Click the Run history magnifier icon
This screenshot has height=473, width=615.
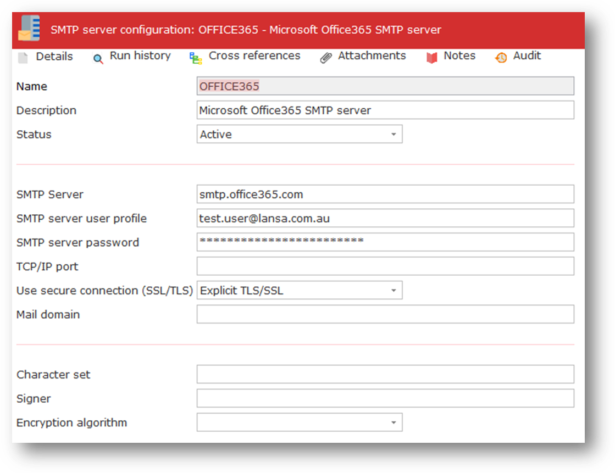[98, 59]
